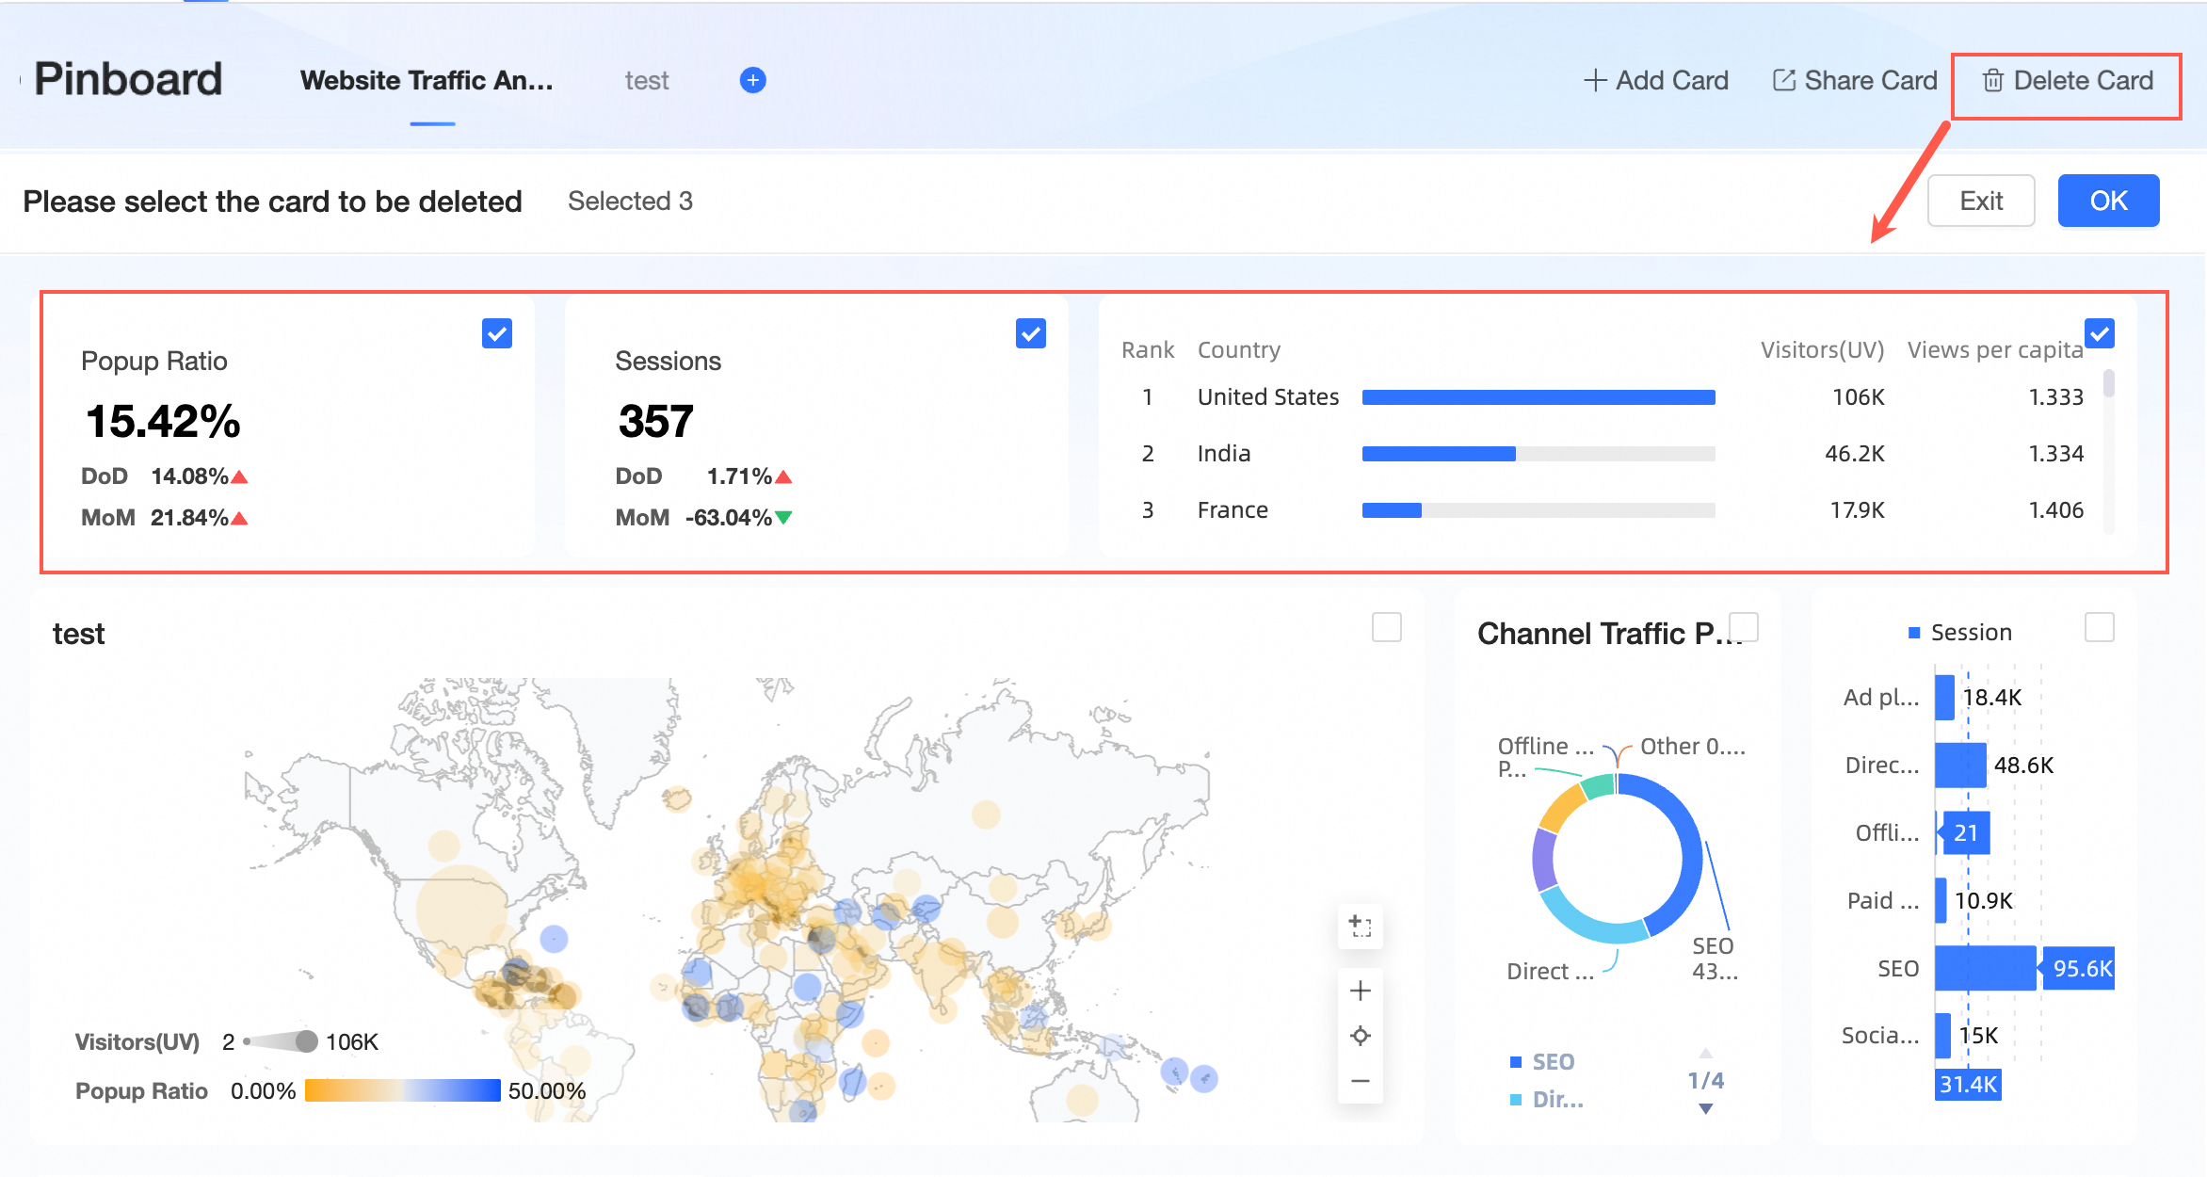The image size is (2207, 1177).
Task: Go to previous legend page arrow
Action: (x=1705, y=1054)
